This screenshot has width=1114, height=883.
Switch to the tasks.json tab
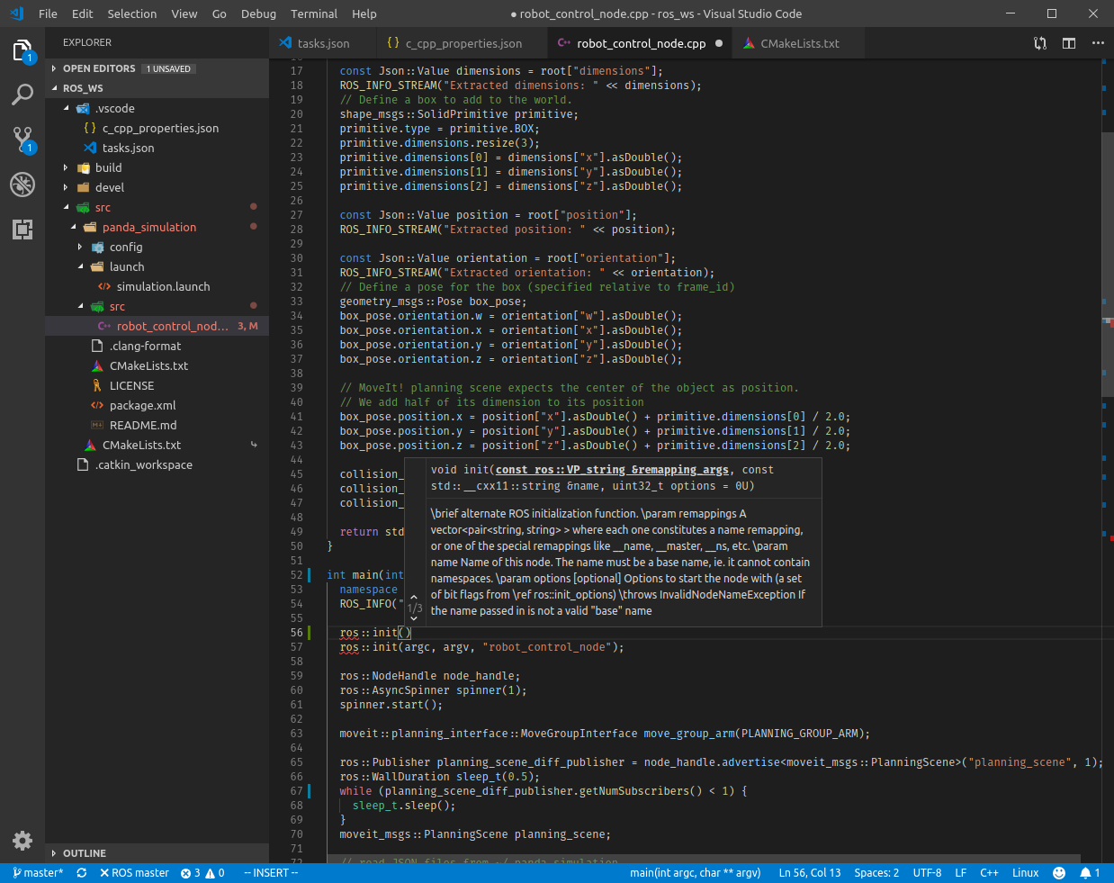(x=323, y=43)
